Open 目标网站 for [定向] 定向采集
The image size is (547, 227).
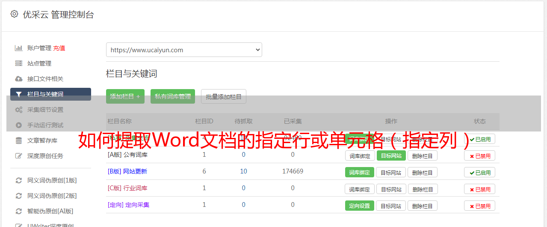[x=391, y=206]
